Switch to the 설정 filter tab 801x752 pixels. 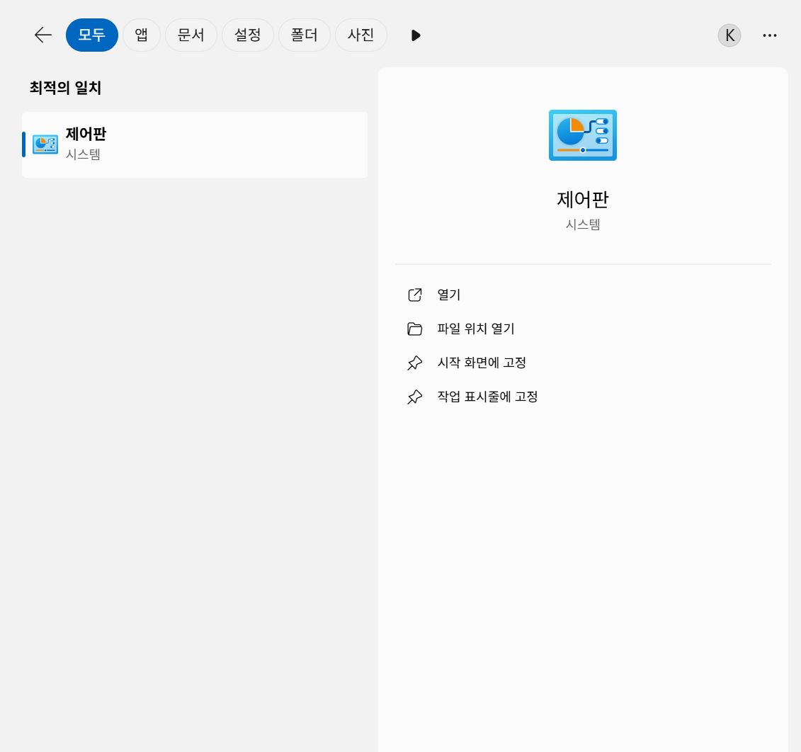point(247,35)
